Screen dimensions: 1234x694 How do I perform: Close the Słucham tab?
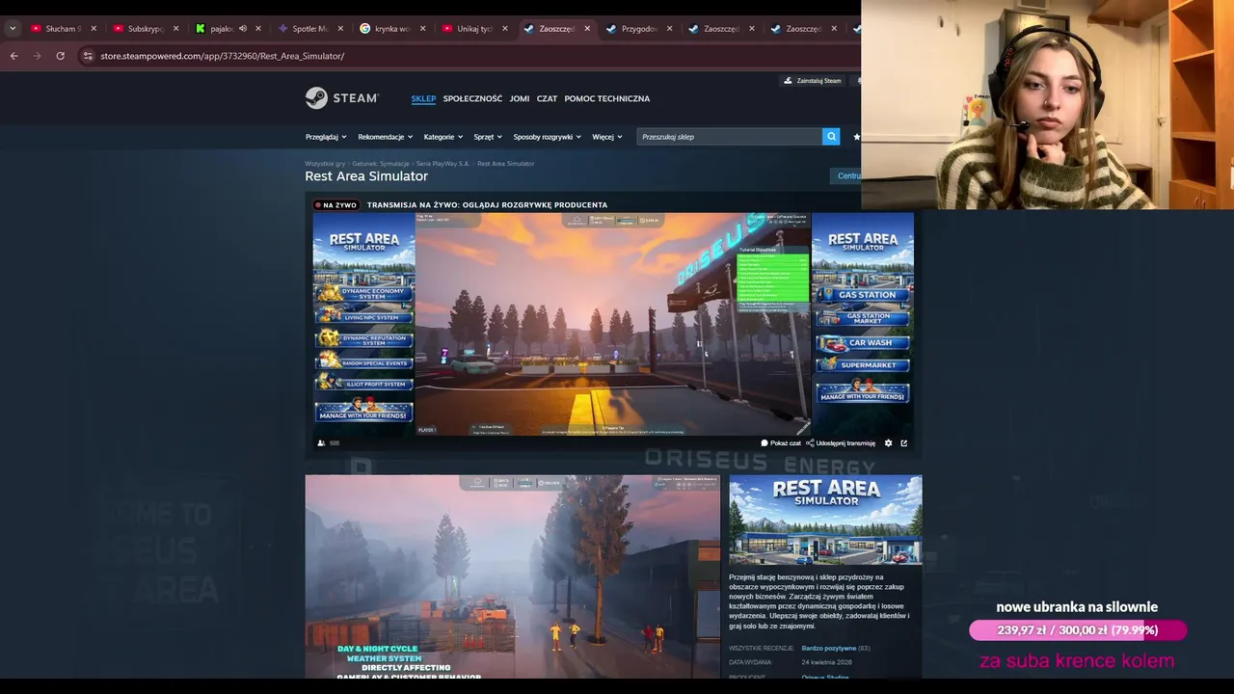(x=94, y=29)
